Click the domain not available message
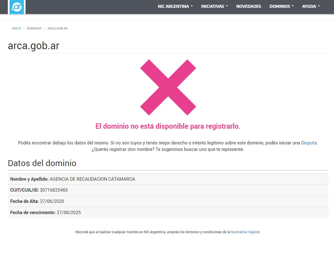Viewport: 334px width, 254px height. [168, 126]
